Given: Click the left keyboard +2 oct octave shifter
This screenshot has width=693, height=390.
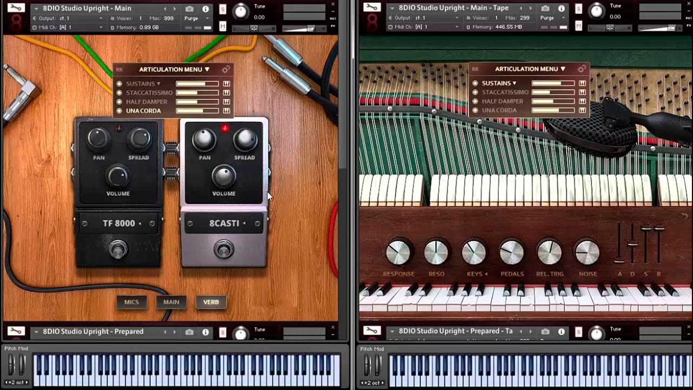Looking at the screenshot, I should click(x=16, y=382).
